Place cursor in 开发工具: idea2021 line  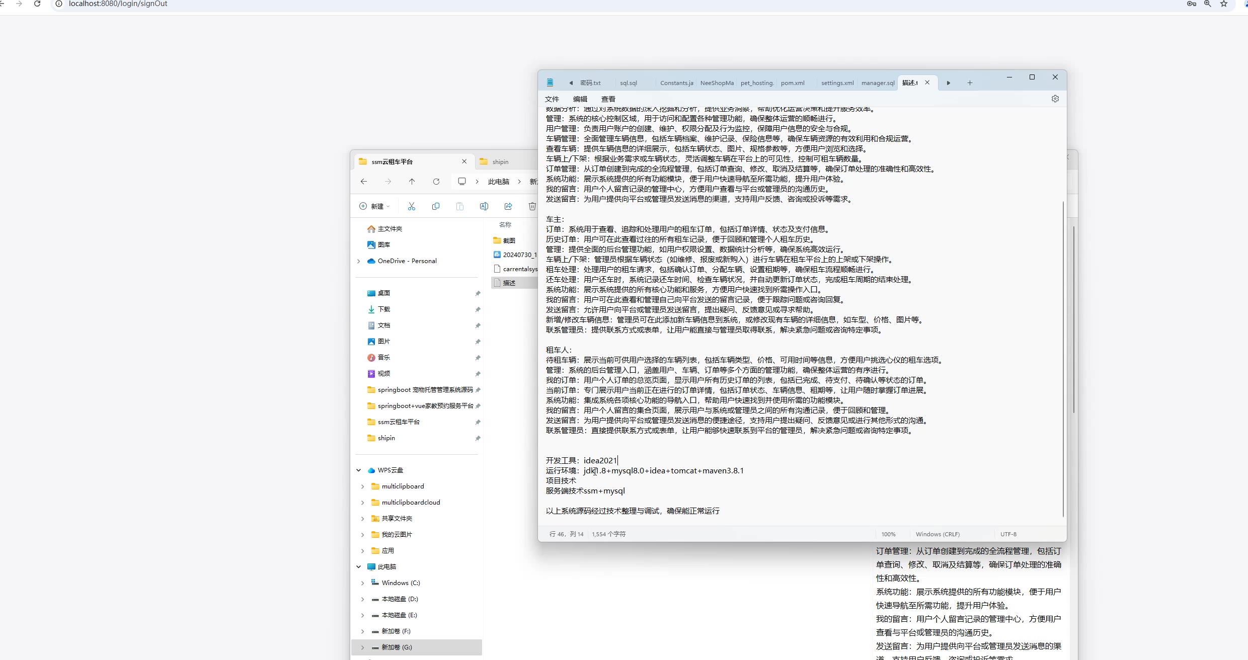click(x=582, y=460)
